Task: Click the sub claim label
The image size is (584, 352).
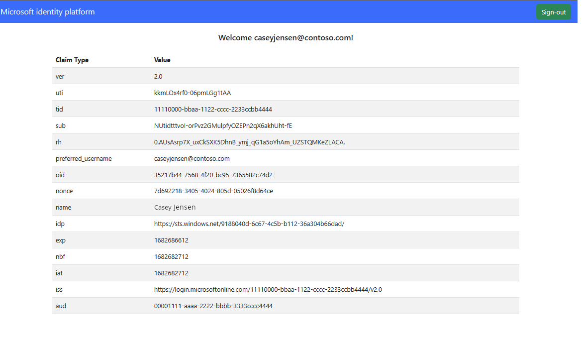Action: point(60,125)
